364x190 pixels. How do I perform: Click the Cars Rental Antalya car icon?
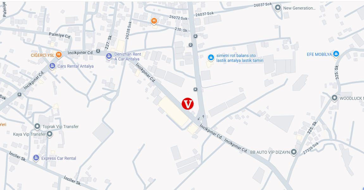coord(52,66)
